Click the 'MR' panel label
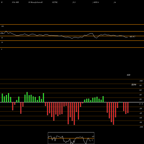 [128, 75]
